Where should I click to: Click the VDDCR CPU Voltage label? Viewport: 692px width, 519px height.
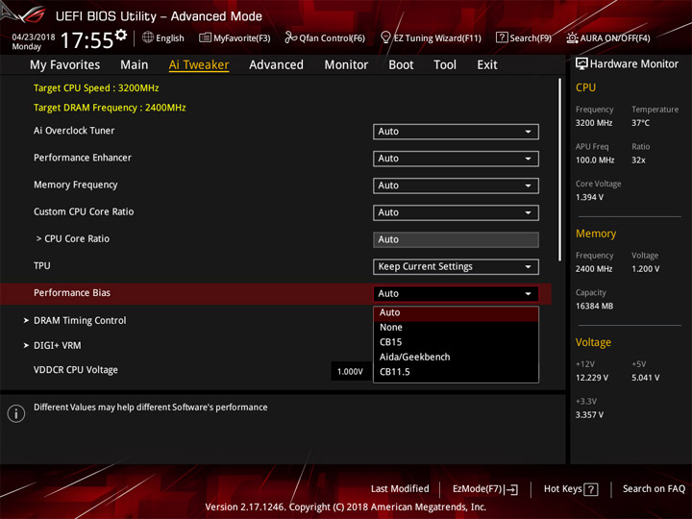[76, 370]
